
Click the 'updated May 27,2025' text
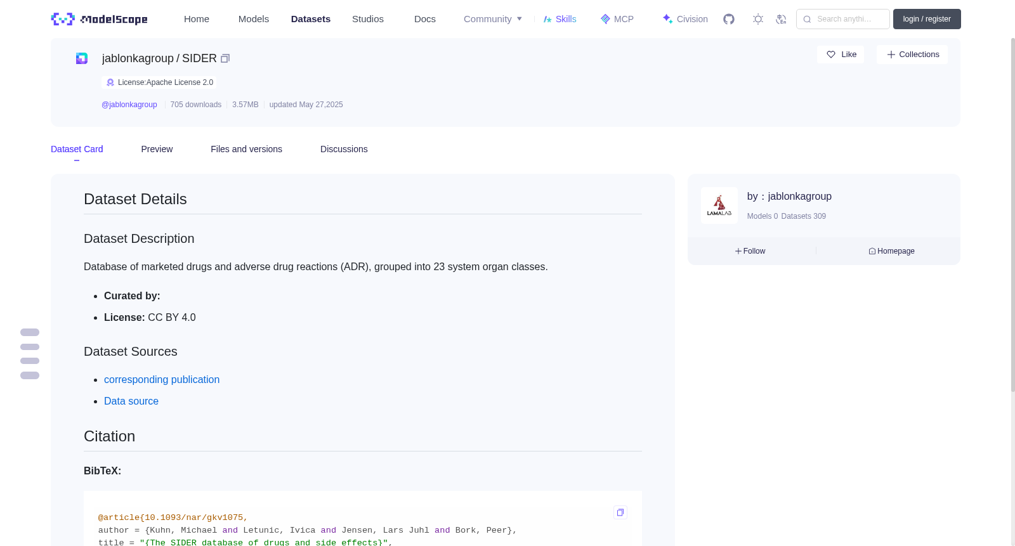[306, 105]
